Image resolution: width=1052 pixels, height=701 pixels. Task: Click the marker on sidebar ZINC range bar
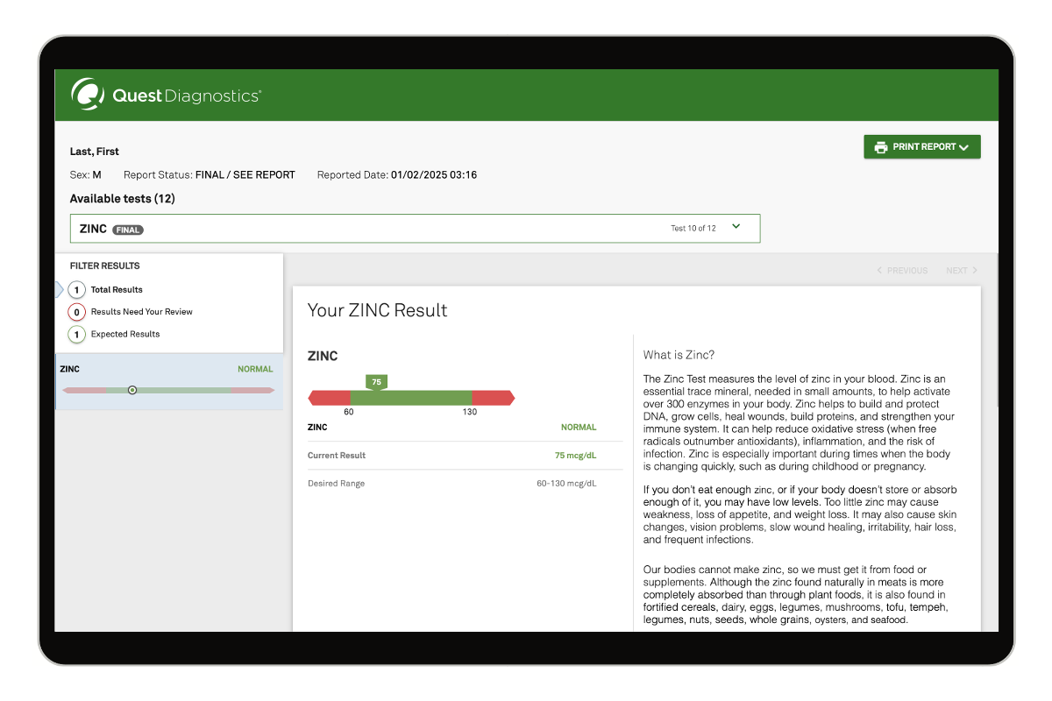pos(132,390)
